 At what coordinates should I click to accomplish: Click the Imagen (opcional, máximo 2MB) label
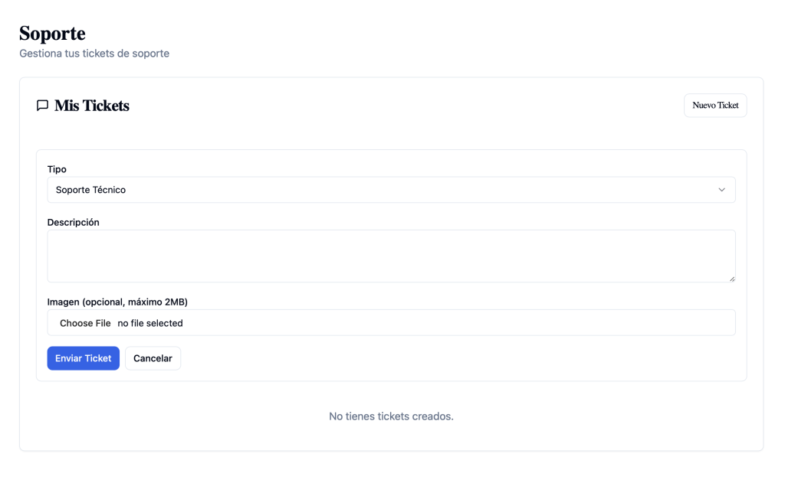pos(117,302)
